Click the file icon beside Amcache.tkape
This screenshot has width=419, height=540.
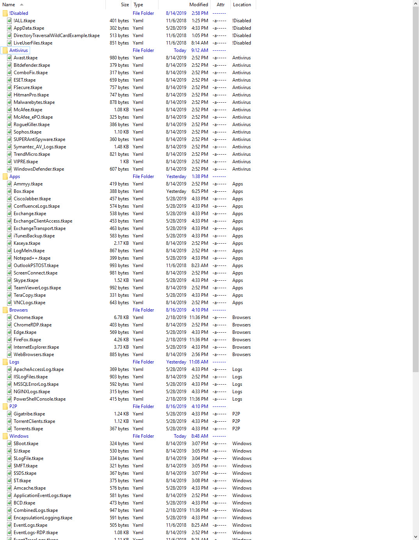point(9,488)
